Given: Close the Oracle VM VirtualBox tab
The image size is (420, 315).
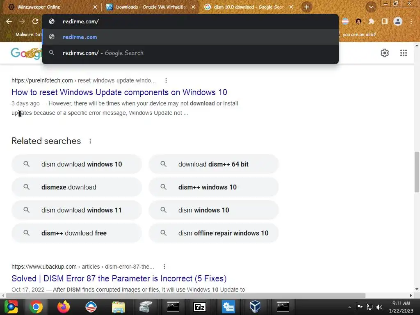Looking at the screenshot, I should 193,7.
